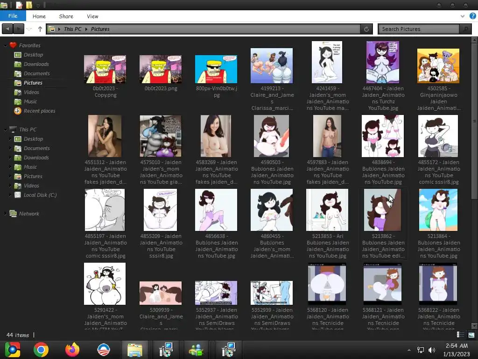
Task: Switch to the Home ribbon tab
Action: pos(39,16)
